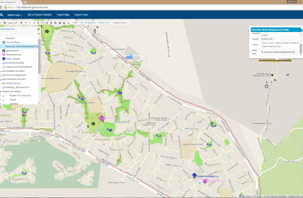The image size is (303, 198).
Task: Print the map with printer icon
Action: click(64, 23)
